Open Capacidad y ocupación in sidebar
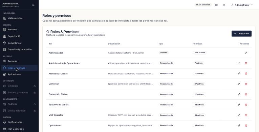The width and height of the screenshot is (259, 132). 19,49
